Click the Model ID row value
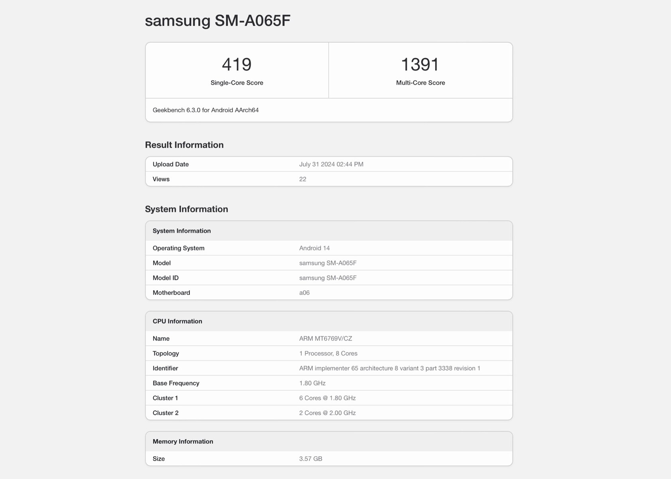Image resolution: width=671 pixels, height=479 pixels. click(328, 278)
